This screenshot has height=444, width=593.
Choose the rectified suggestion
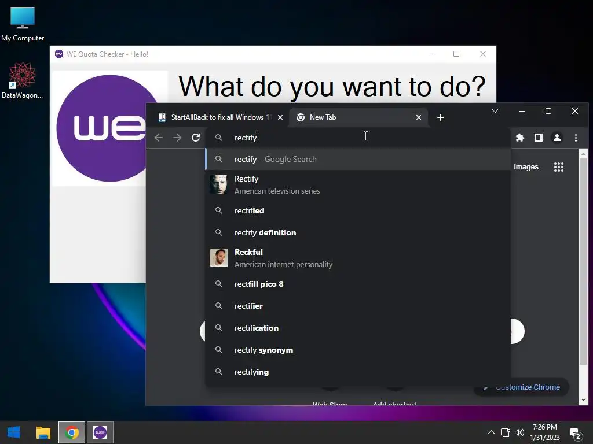[358, 210]
